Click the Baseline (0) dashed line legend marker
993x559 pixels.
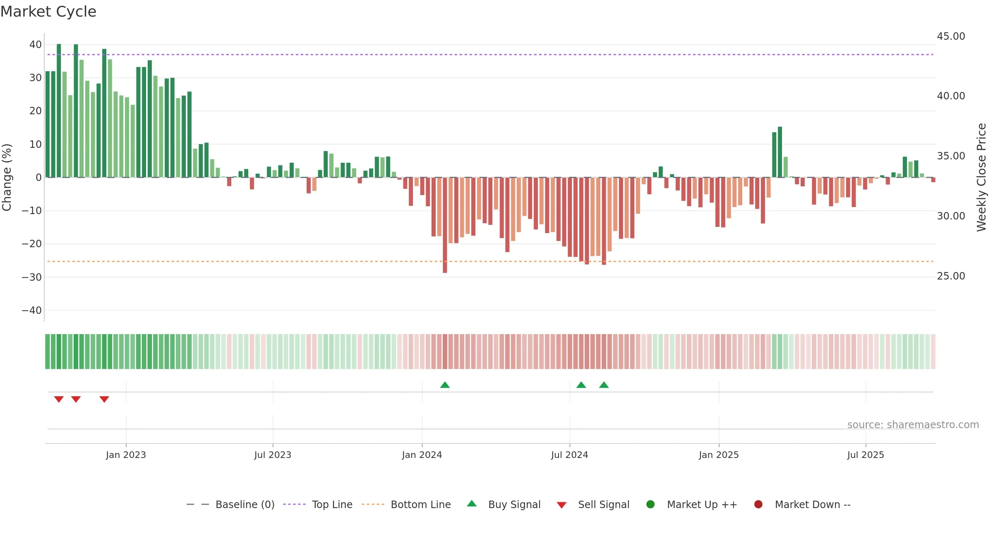coord(198,504)
